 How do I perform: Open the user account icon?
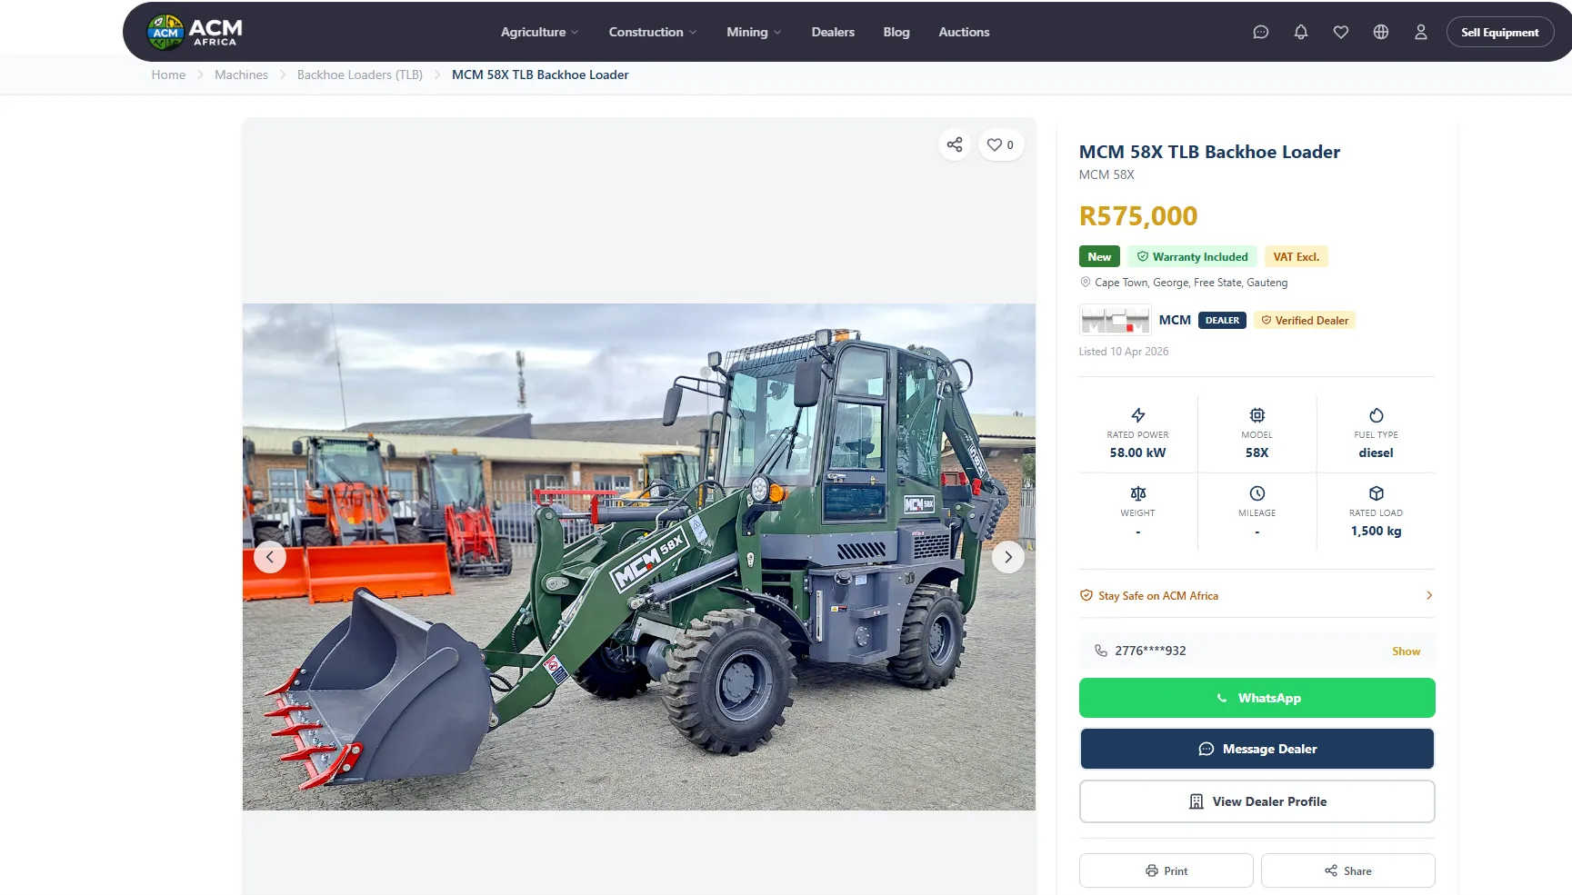pyautogui.click(x=1421, y=32)
